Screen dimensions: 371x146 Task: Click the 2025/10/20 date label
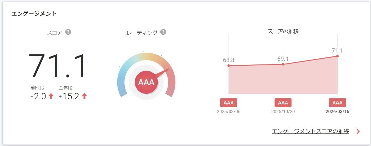click(x=283, y=111)
